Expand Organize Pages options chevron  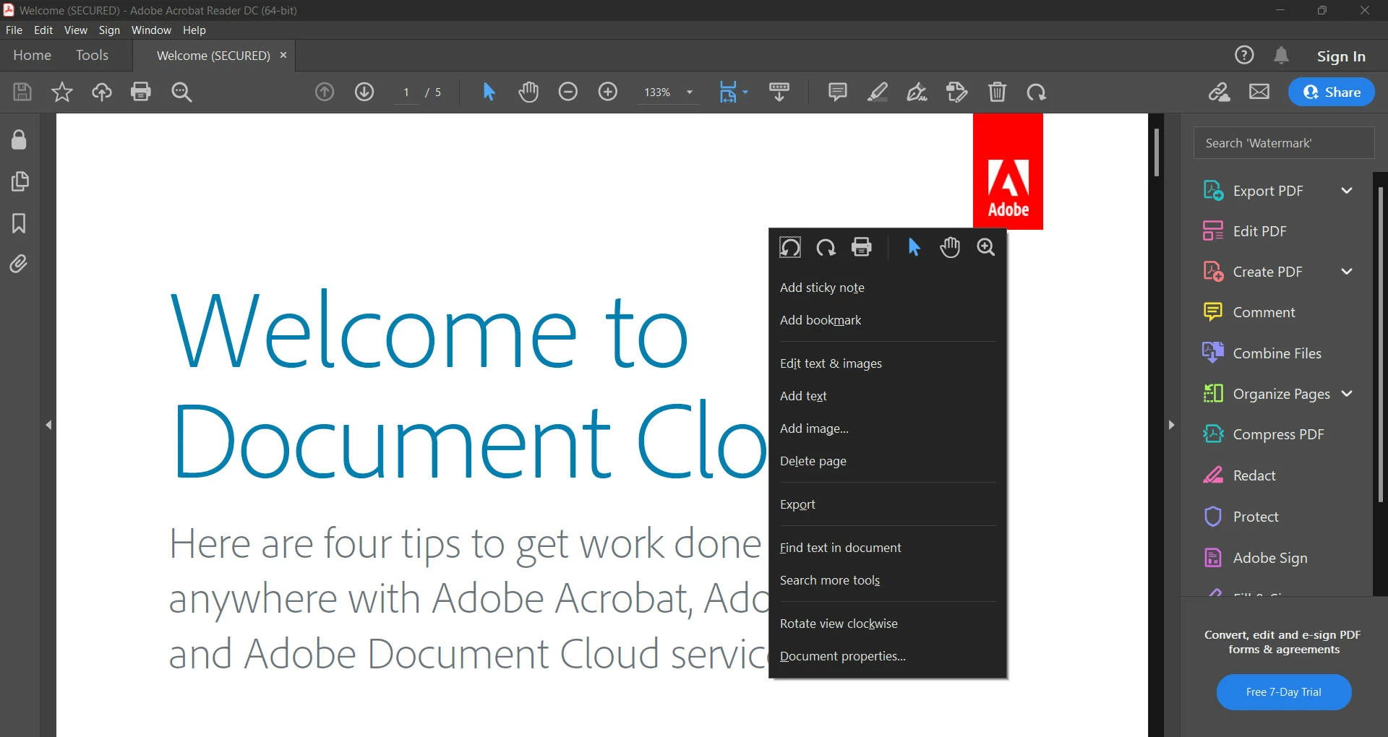coord(1347,394)
